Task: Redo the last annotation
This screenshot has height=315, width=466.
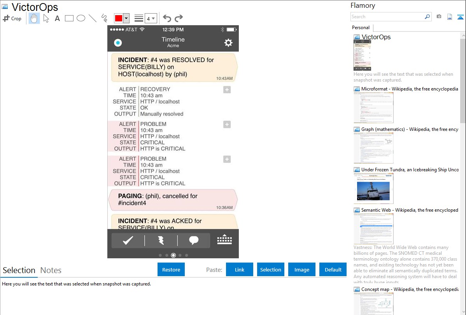Action: [x=179, y=18]
